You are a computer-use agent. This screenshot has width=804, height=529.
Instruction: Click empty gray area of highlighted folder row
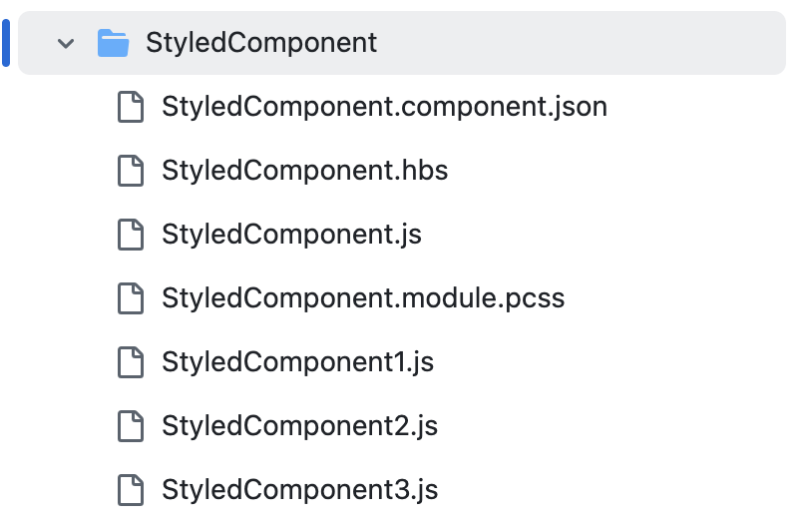[580, 43]
